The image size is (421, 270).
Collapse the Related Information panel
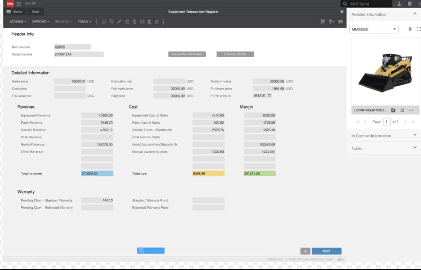tap(414, 14)
